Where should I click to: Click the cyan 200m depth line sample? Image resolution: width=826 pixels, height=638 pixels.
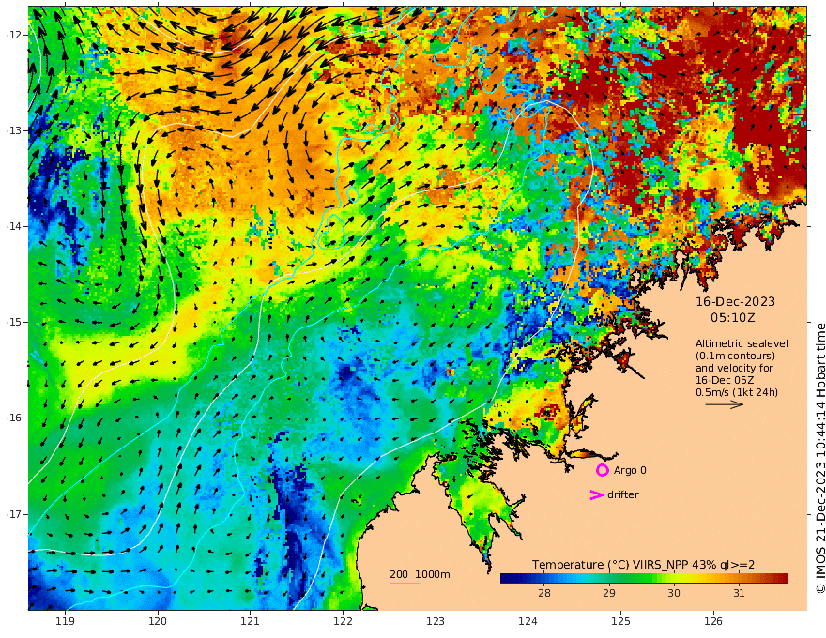(x=405, y=583)
